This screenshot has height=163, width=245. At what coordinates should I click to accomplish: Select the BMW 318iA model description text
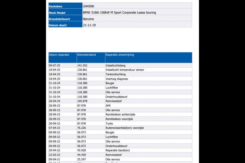click(x=120, y=12)
